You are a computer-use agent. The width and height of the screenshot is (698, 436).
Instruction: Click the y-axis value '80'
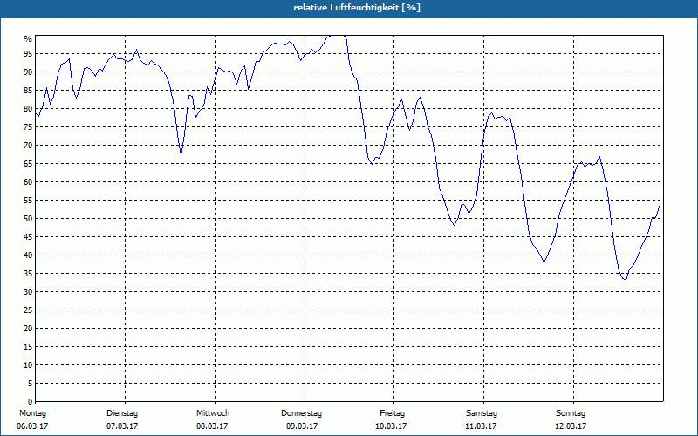click(x=28, y=108)
